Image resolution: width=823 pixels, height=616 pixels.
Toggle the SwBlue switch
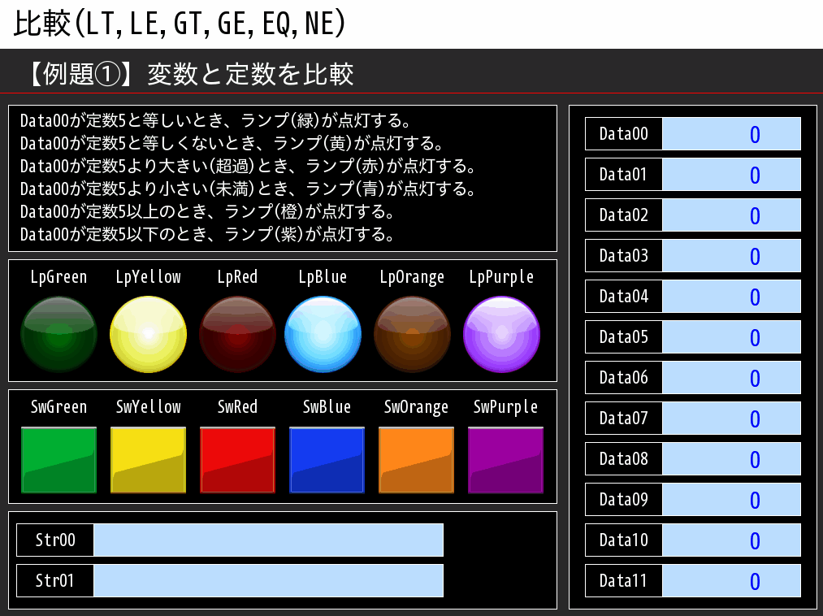[327, 460]
